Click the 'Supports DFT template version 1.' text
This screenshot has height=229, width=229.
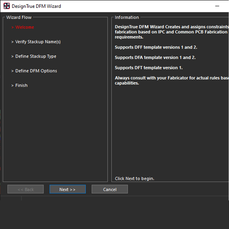[148, 68]
